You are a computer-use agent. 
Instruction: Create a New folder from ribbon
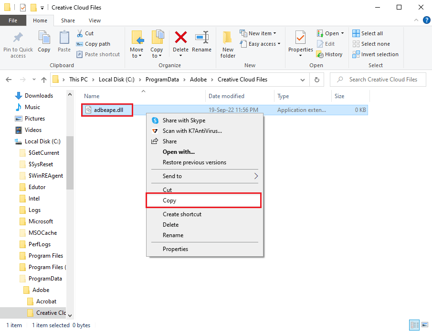point(228,44)
